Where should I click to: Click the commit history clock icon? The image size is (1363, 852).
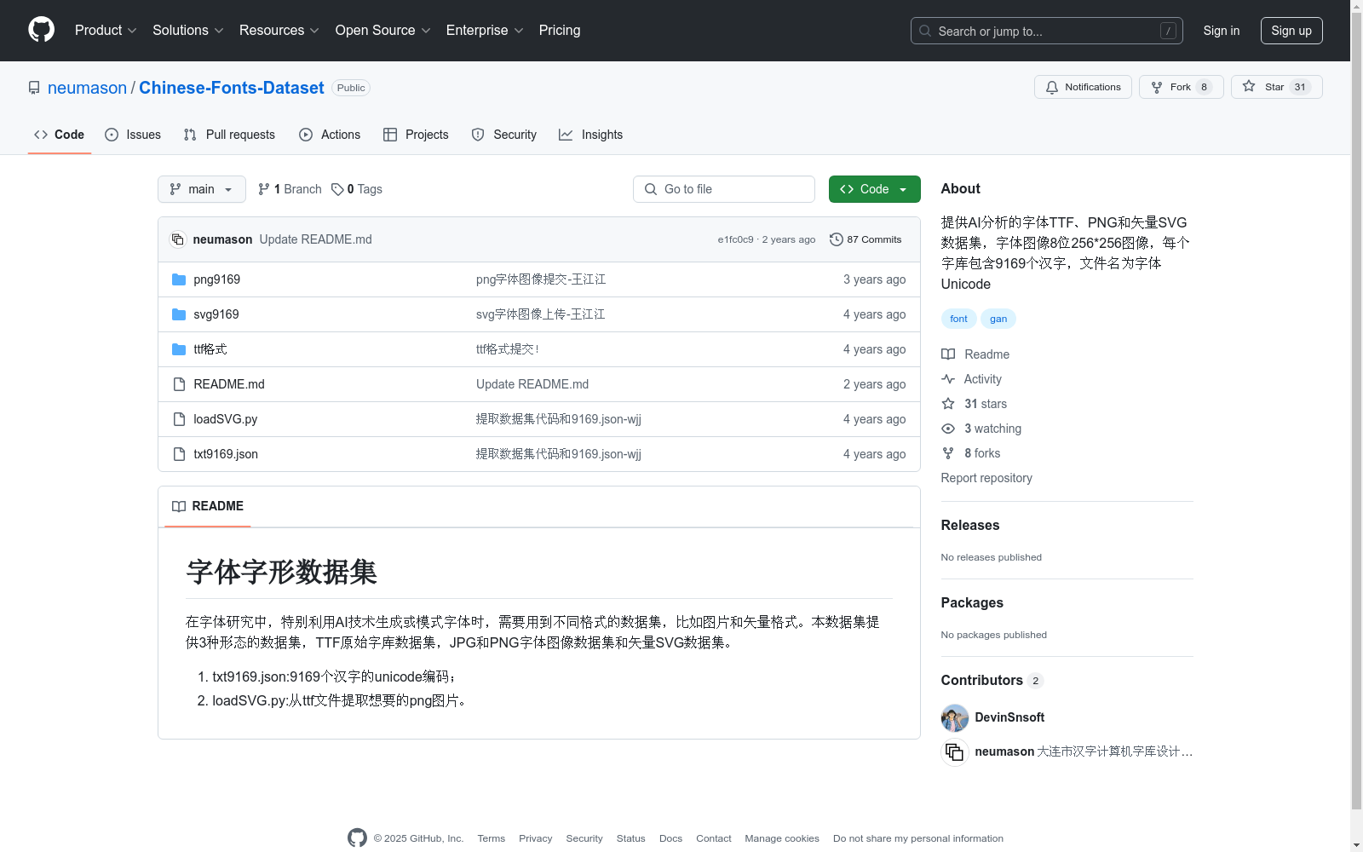tap(837, 239)
